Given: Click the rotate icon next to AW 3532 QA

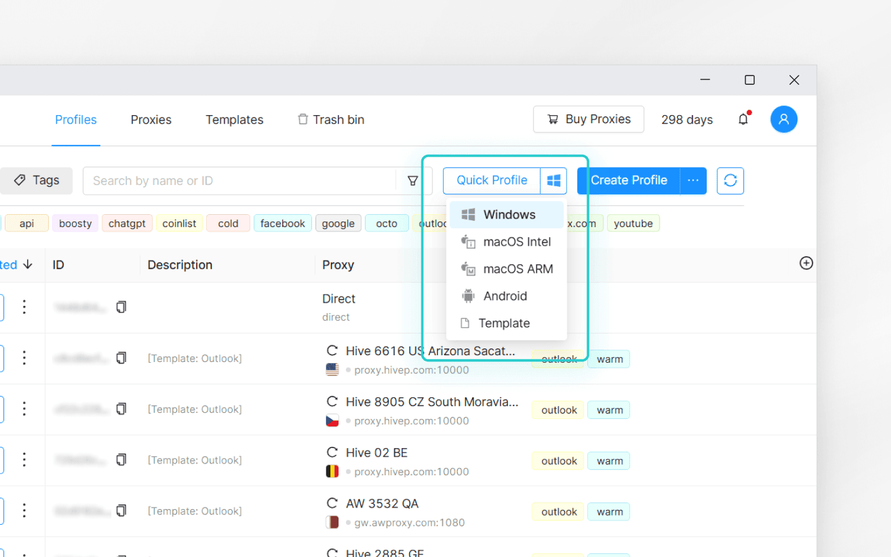Looking at the screenshot, I should (x=332, y=503).
